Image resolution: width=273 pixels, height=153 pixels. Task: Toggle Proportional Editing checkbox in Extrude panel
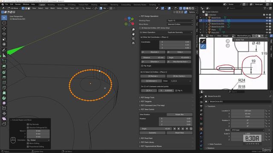(28, 147)
